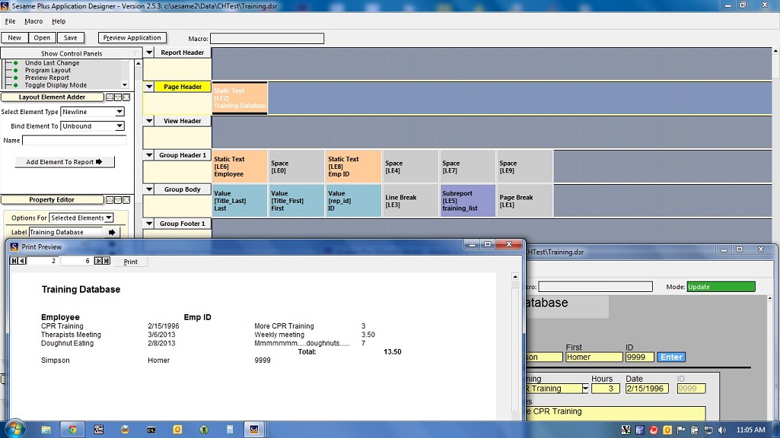The image size is (780, 438).
Task: Click the Open button
Action: 42,38
